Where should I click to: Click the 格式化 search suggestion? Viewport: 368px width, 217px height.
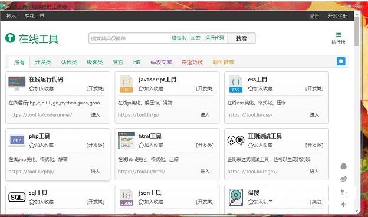click(179, 38)
